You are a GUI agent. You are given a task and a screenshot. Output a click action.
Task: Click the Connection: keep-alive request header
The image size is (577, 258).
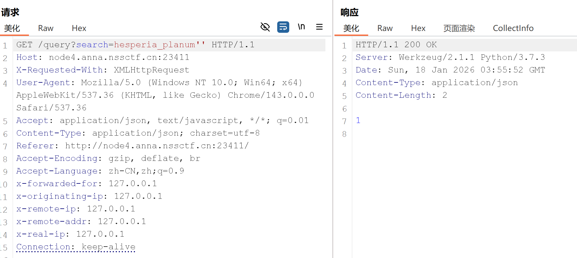[x=76, y=247]
